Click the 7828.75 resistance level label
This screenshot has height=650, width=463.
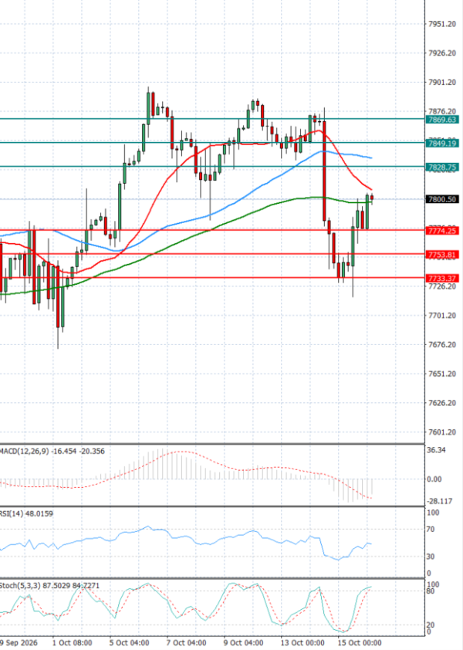(x=442, y=167)
